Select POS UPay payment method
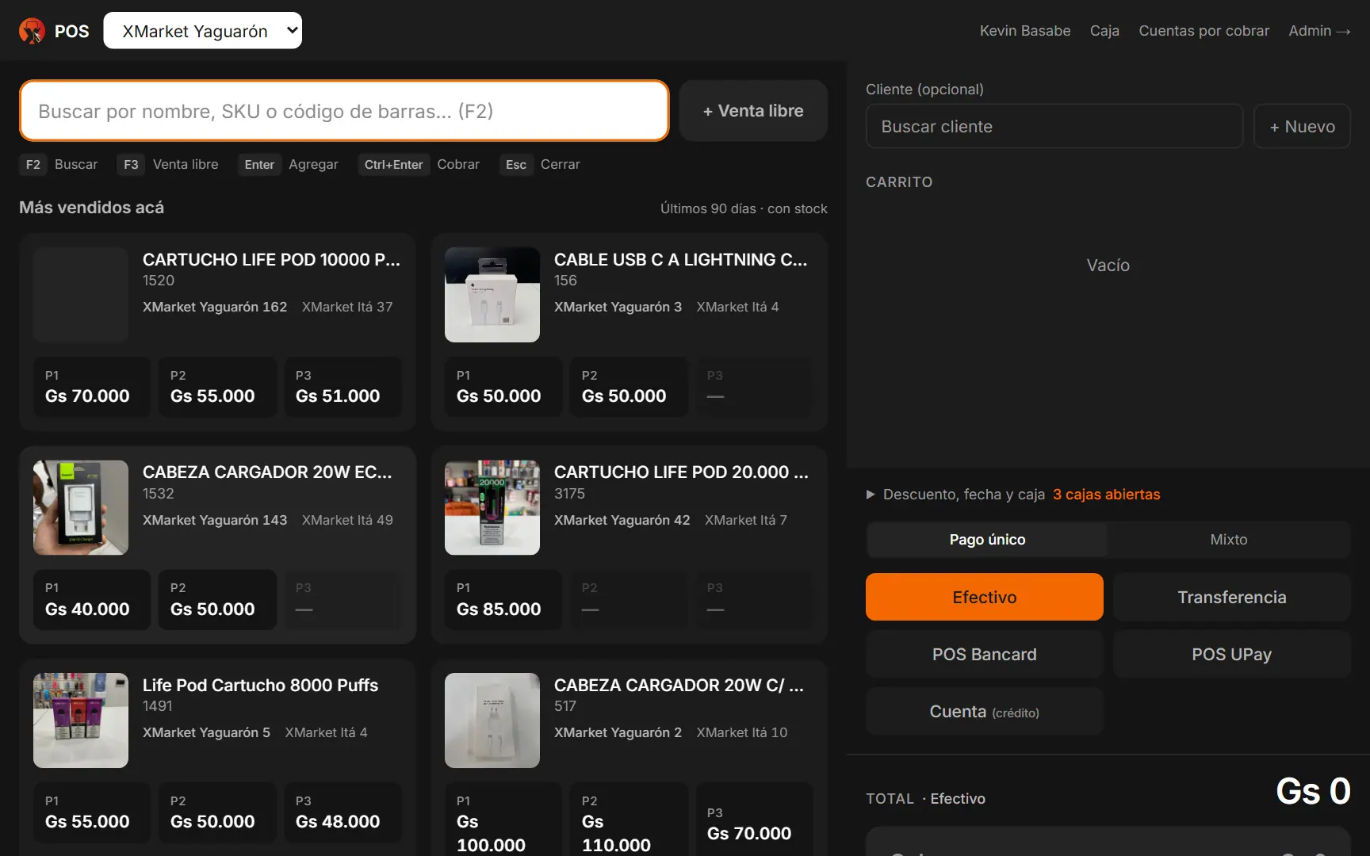The width and height of the screenshot is (1370, 856). [x=1232, y=654]
